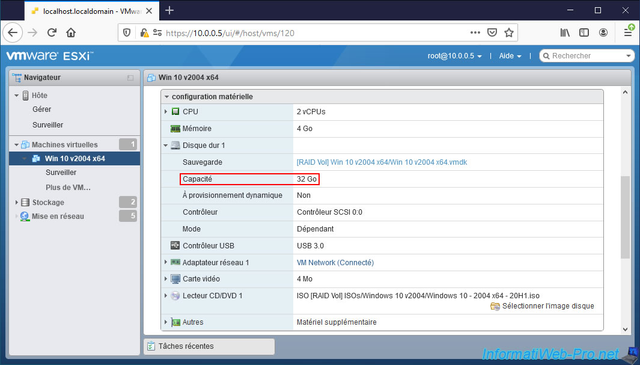The image size is (640, 365).
Task: Collapse the configuration matérielle section
Action: click(166, 97)
